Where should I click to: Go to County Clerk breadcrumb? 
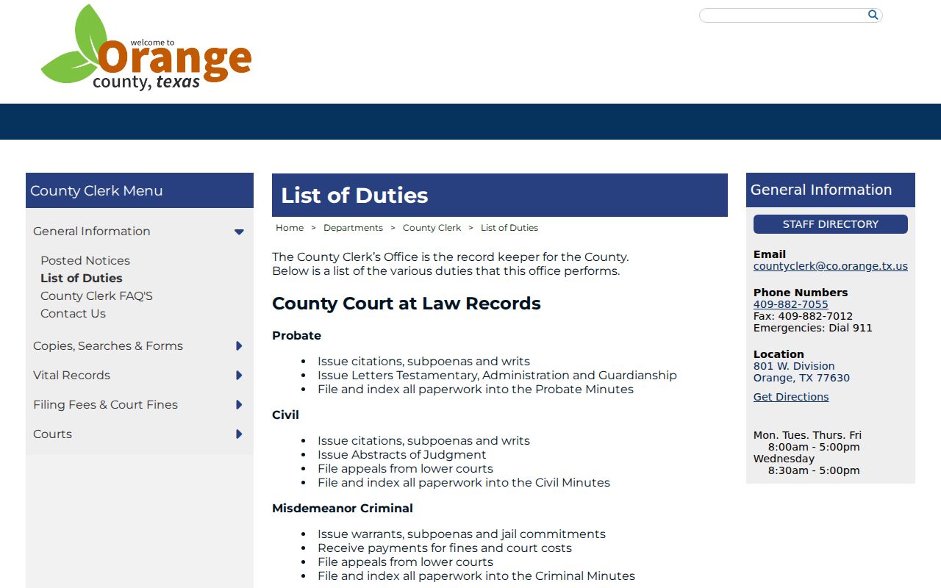432,228
